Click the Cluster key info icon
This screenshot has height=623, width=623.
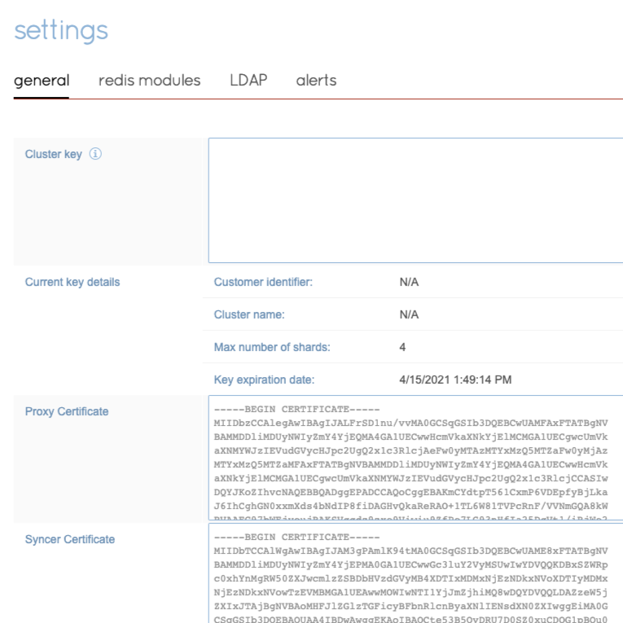[95, 154]
